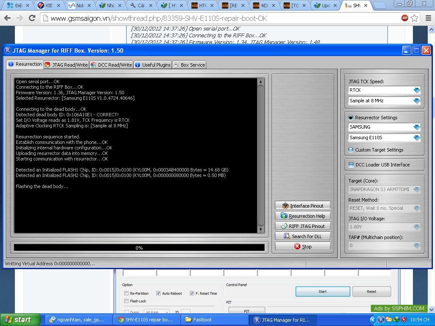
Task: Click Chrome's forward arrow
Action: (x=20, y=18)
